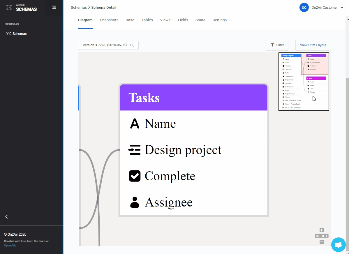Click the Filter button
This screenshot has width=349, height=254.
(276, 45)
